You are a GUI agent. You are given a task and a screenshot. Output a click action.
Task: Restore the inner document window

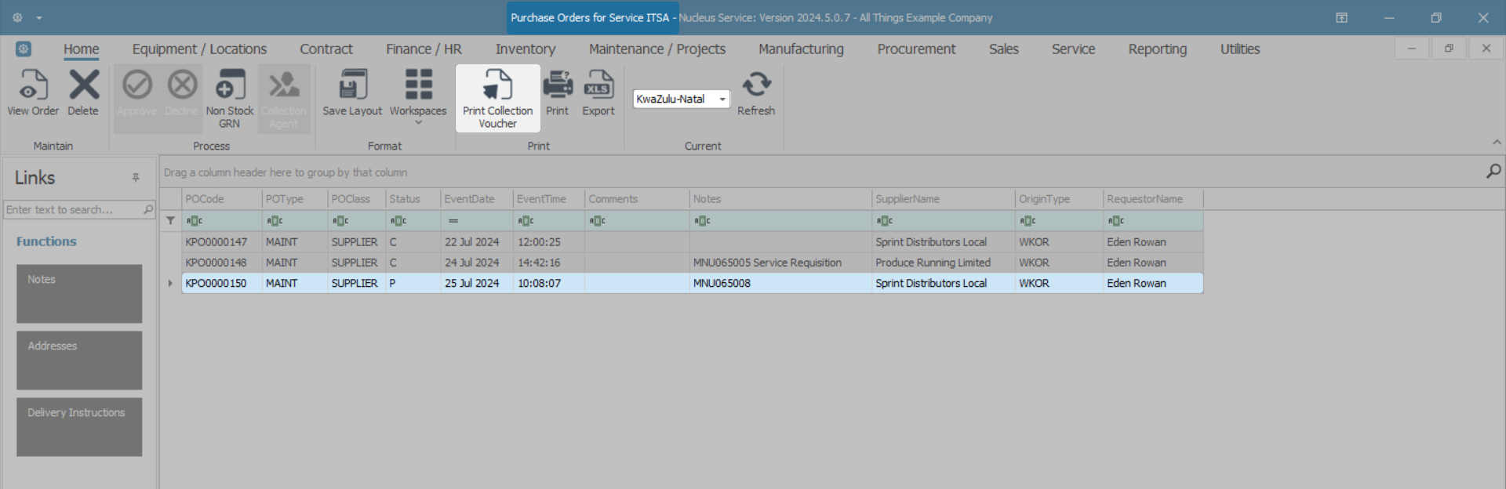coord(1449,49)
